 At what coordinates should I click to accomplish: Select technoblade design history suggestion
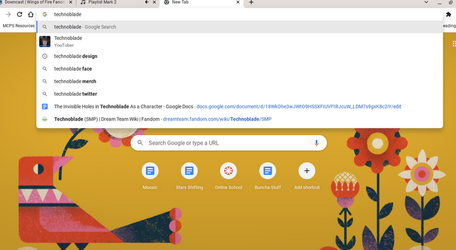pyautogui.click(x=240, y=56)
